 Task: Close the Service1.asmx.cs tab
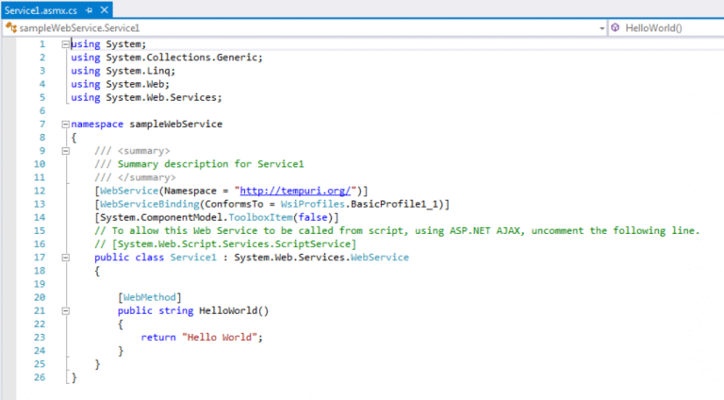[103, 8]
